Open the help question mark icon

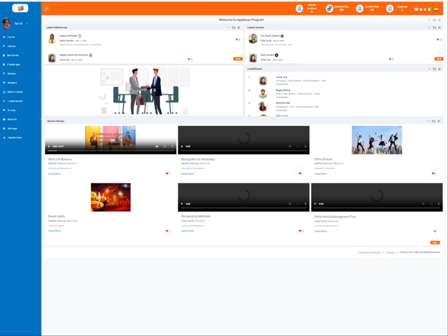[x=421, y=9]
